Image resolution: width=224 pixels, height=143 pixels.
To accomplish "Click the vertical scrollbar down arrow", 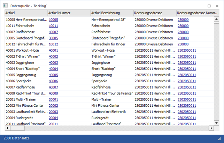I will pos(216,123).
